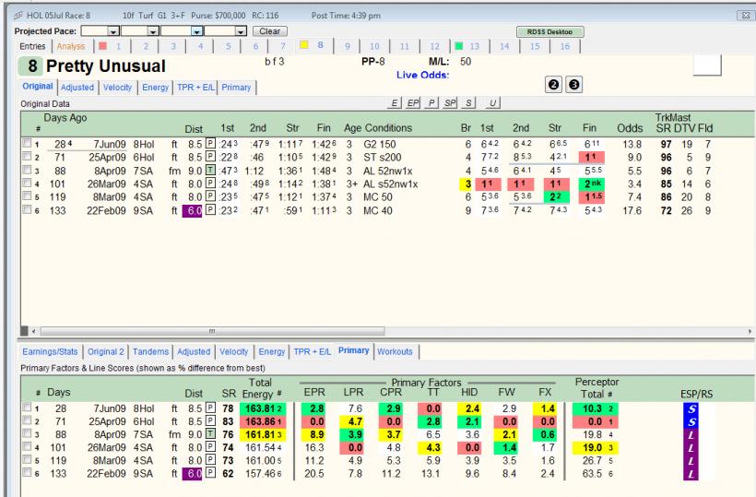Toggle checkbox for line 6 22Feb09 upper table
756x497 pixels.
coord(27,209)
